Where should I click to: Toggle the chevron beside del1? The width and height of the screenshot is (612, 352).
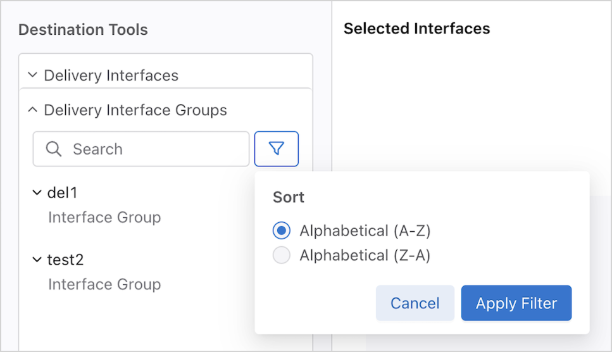(37, 192)
